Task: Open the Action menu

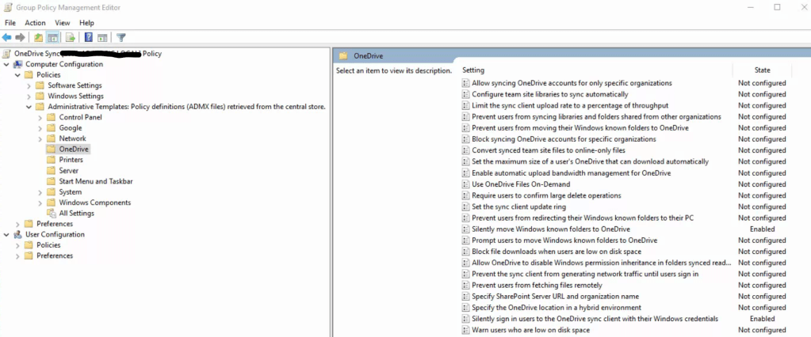Action: click(35, 23)
